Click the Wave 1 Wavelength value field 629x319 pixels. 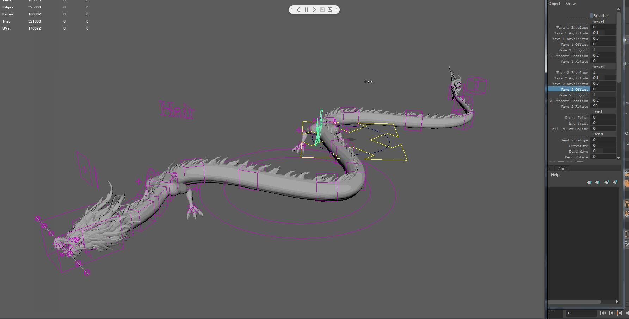pos(604,38)
